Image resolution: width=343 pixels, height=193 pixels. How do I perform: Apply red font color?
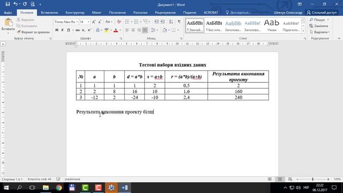(116, 30)
